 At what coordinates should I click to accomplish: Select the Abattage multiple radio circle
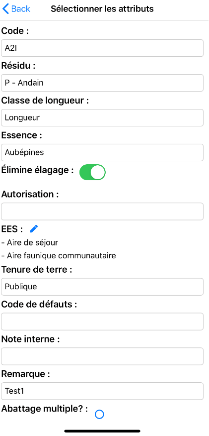point(99,414)
